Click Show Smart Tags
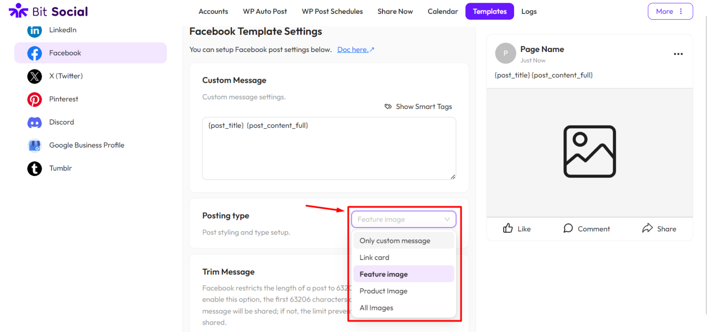The width and height of the screenshot is (707, 332). (x=418, y=107)
